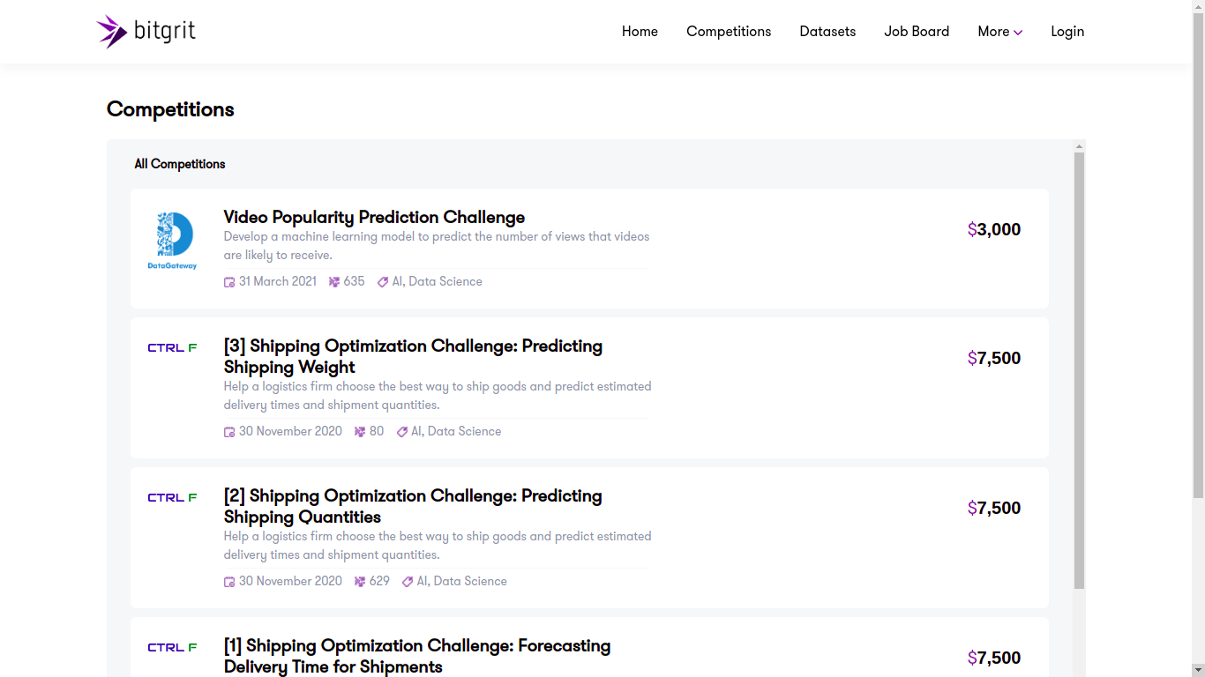The width and height of the screenshot is (1205, 677).
Task: Click tag icon in Shipping Weight card
Action: tap(402, 432)
